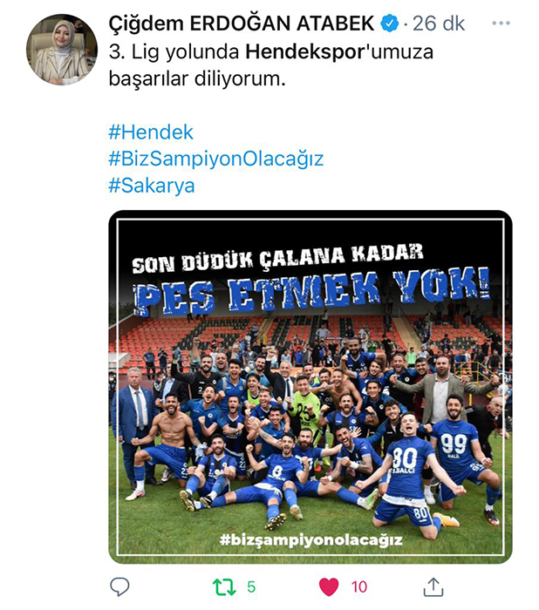Open Çiğdem's profile avatar photo
The height and width of the screenshot is (610, 539).
click(x=62, y=49)
